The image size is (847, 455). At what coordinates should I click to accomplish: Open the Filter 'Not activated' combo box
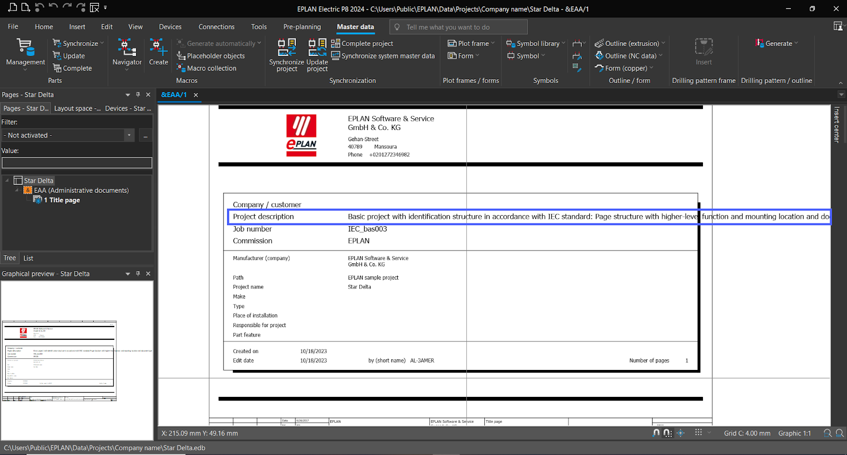tap(68, 135)
